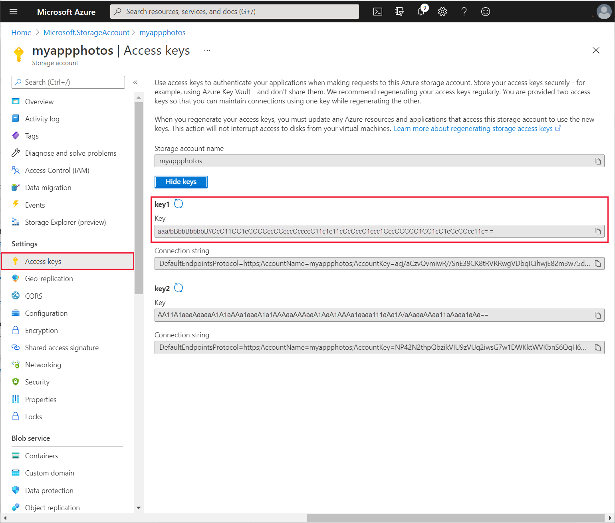Open portal settings gear
Image resolution: width=615 pixels, height=523 pixels.
coord(442,12)
